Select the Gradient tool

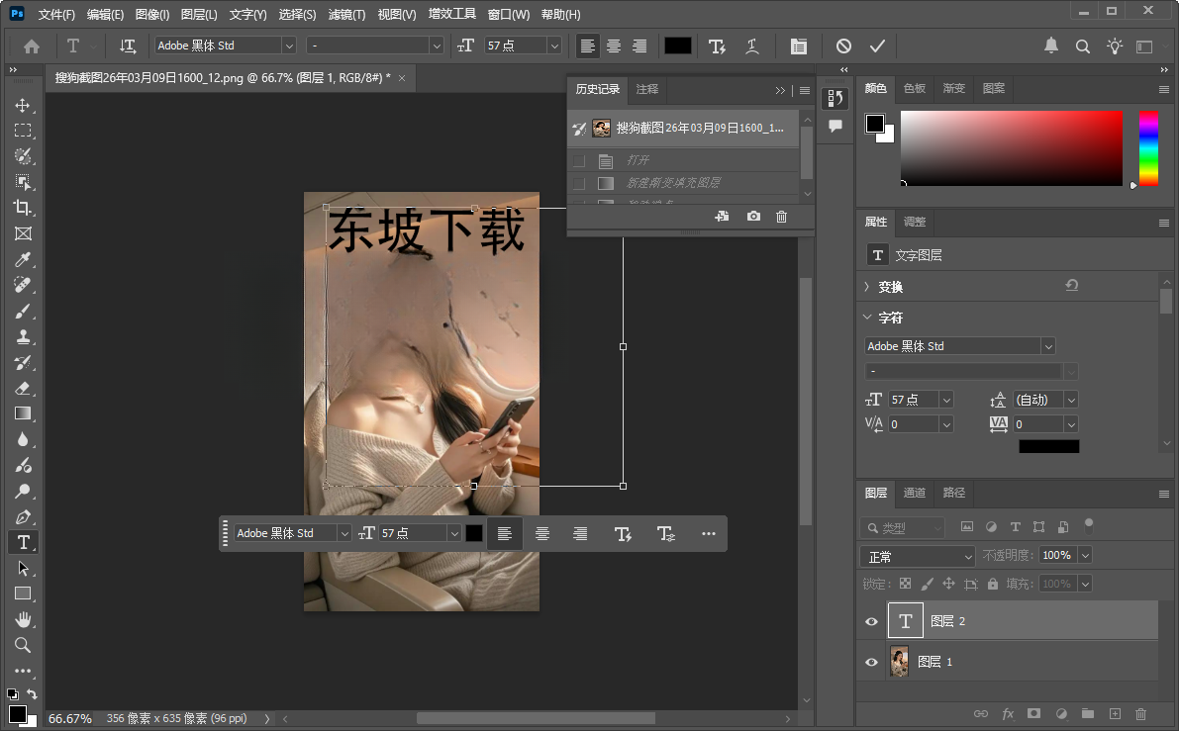click(x=23, y=413)
